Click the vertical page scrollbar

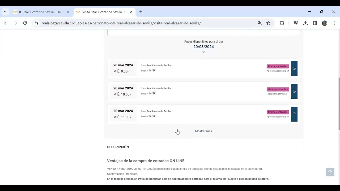339,104
